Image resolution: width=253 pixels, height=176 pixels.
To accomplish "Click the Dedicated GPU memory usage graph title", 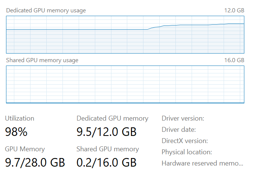I will point(46,10).
